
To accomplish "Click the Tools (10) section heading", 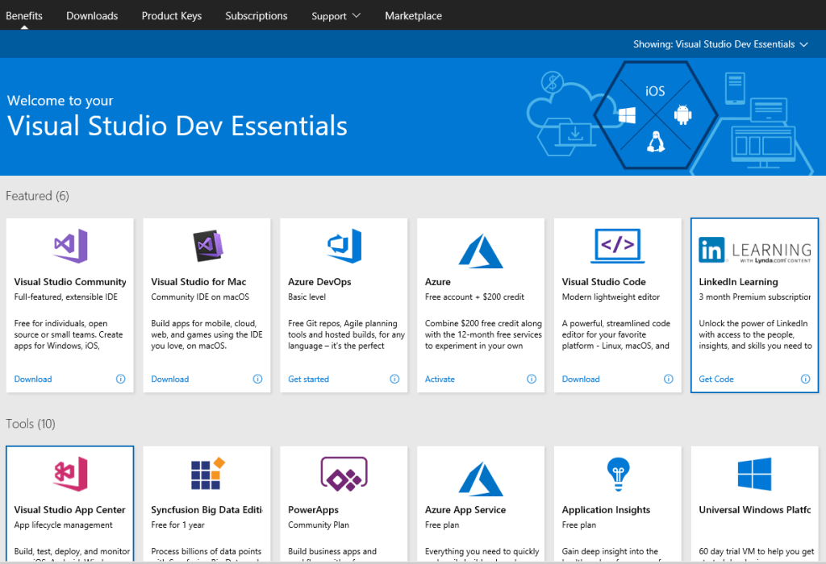I will [x=31, y=424].
